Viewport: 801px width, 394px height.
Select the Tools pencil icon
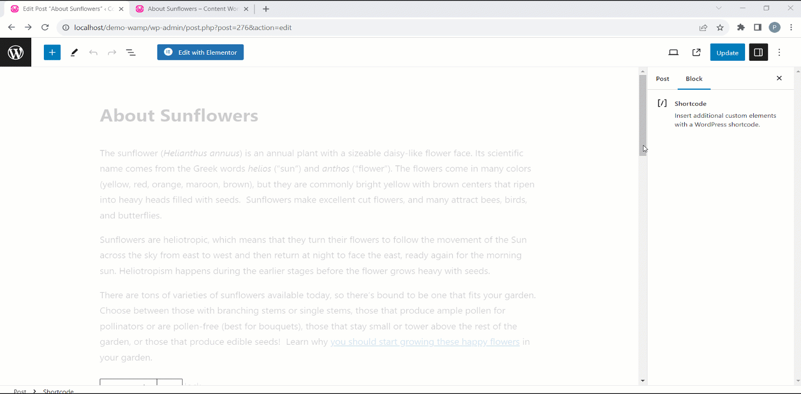[74, 52]
